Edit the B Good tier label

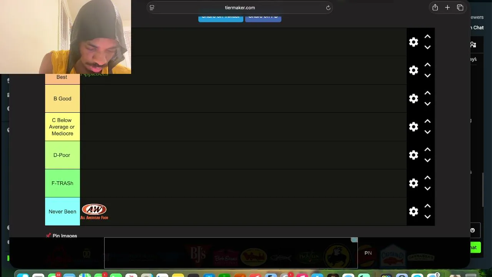pyautogui.click(x=63, y=98)
